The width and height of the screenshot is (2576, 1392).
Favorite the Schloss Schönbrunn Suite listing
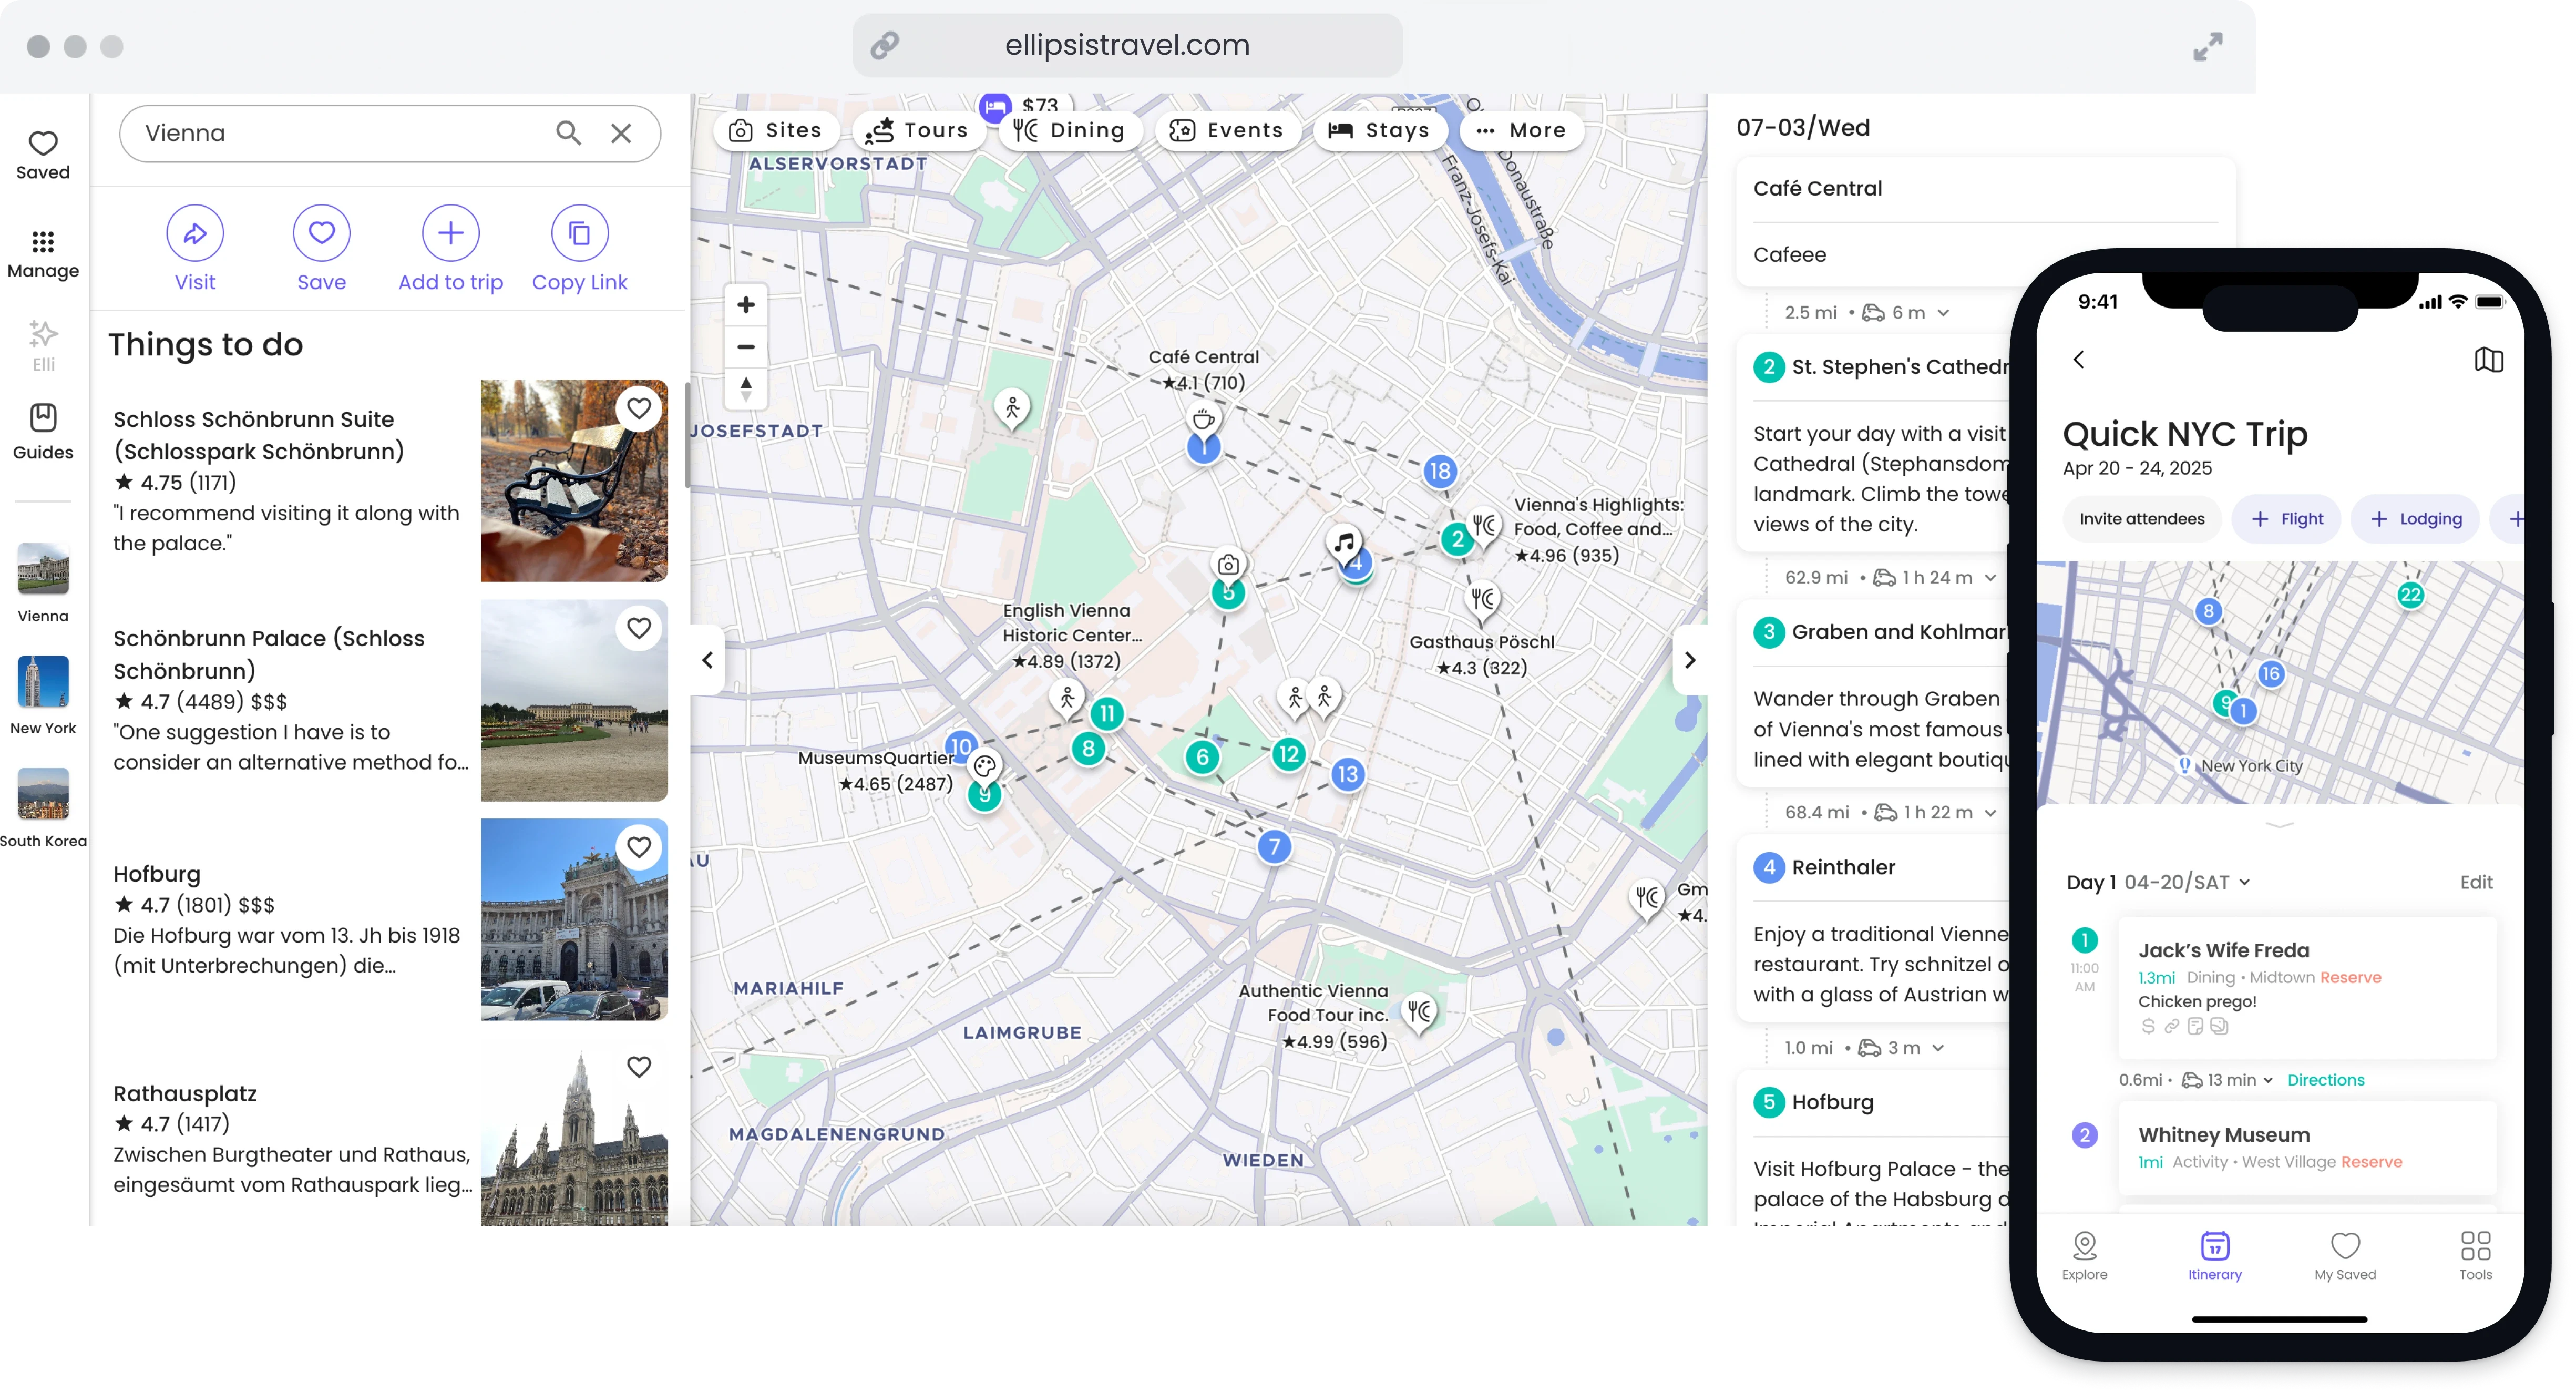(x=639, y=408)
